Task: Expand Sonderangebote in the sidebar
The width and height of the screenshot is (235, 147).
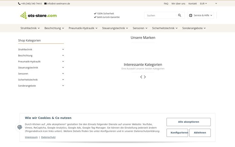Action: pos(63,86)
